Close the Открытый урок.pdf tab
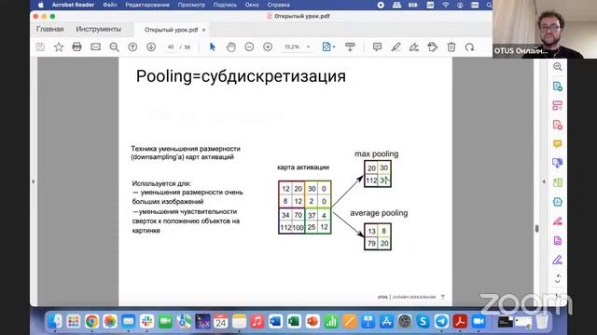 tap(203, 30)
